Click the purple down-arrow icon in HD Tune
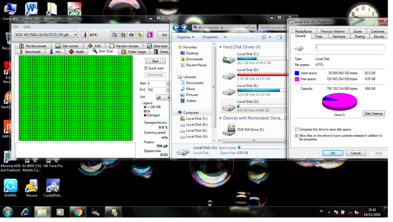Screen dimensions: 393x222 [150, 35]
